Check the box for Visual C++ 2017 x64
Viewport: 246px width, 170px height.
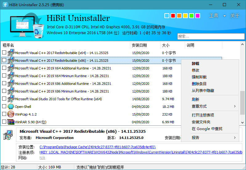(4, 53)
